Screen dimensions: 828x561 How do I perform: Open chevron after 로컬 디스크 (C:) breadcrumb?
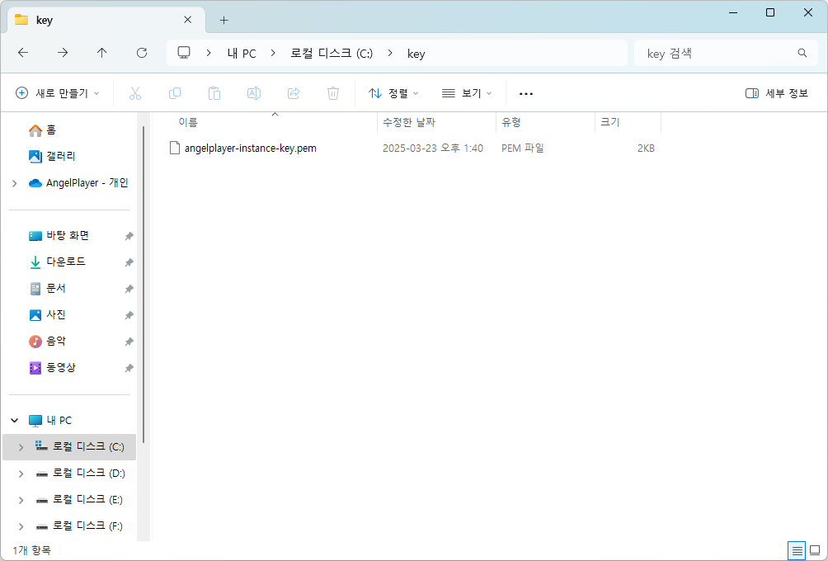390,53
